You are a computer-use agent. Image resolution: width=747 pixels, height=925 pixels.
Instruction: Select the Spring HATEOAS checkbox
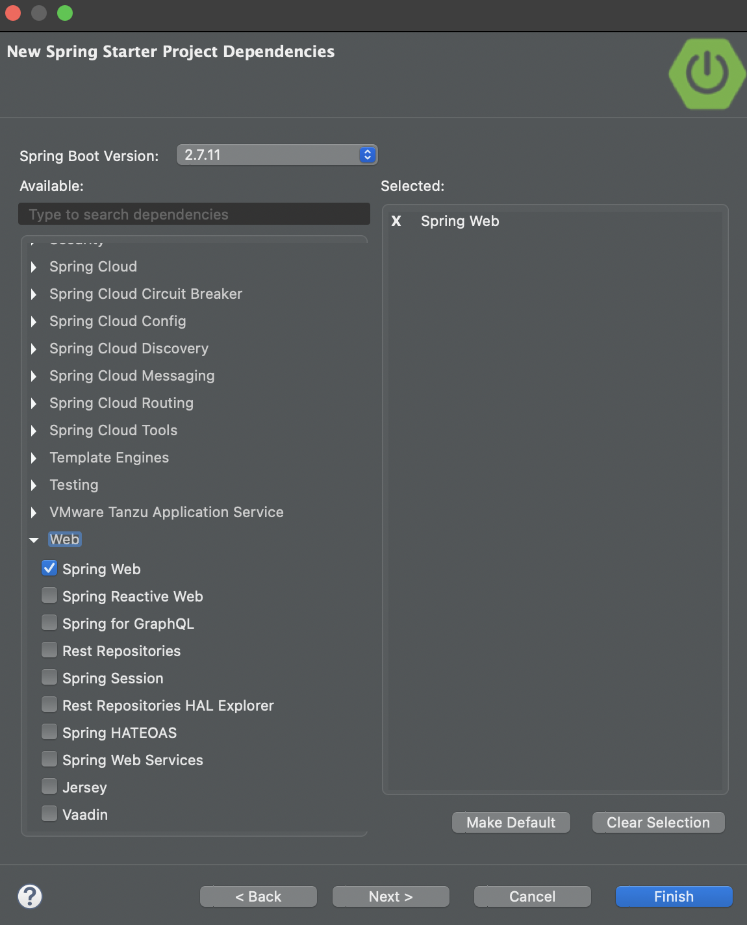tap(49, 732)
